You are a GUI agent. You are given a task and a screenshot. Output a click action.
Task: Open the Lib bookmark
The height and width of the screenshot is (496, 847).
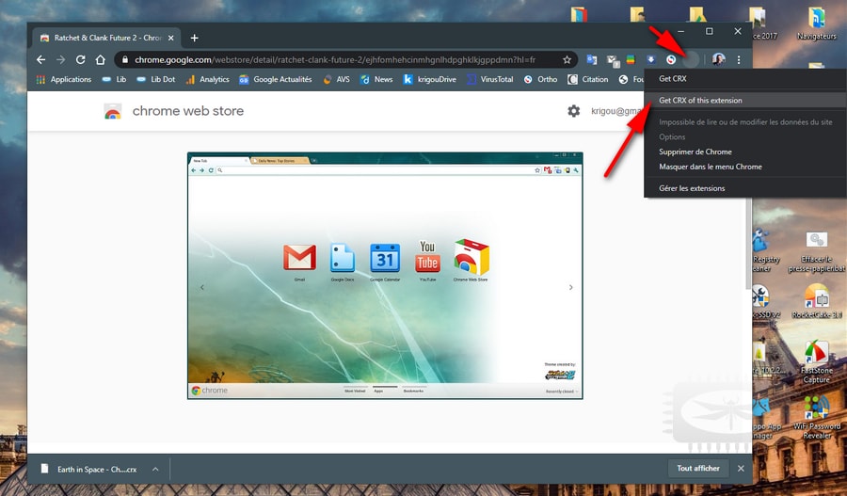[114, 79]
